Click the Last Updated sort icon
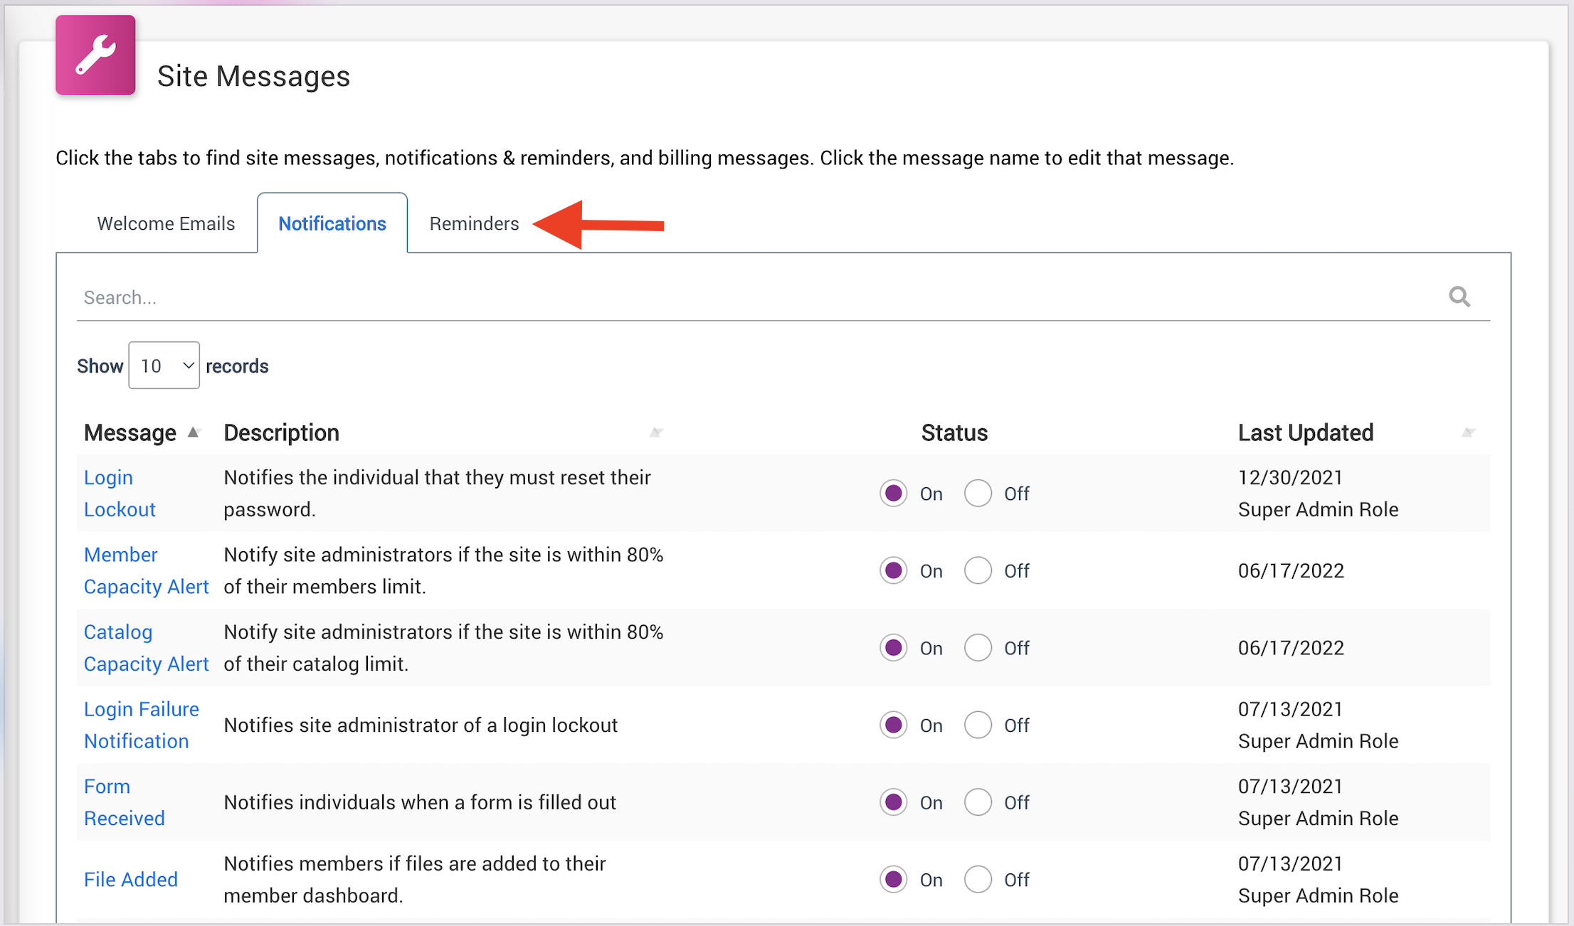The width and height of the screenshot is (1574, 926). point(1468,432)
